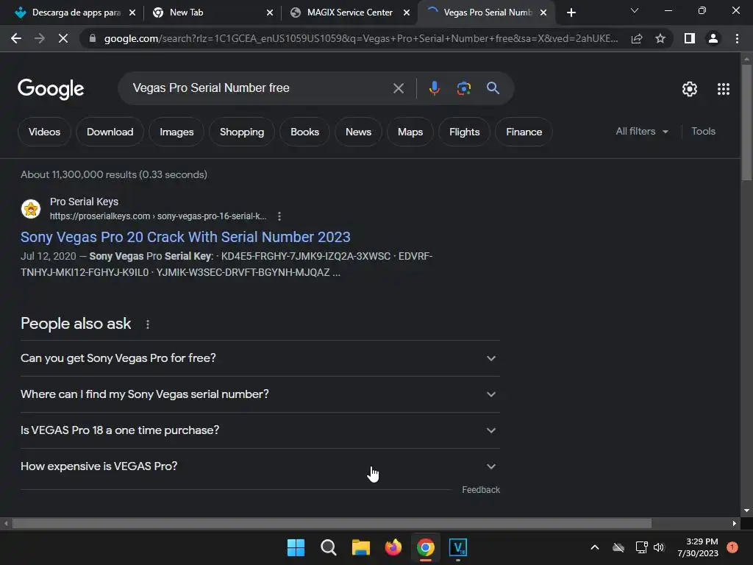Image resolution: width=753 pixels, height=565 pixels.
Task: Click the forward navigation arrow
Action: [x=40, y=38]
